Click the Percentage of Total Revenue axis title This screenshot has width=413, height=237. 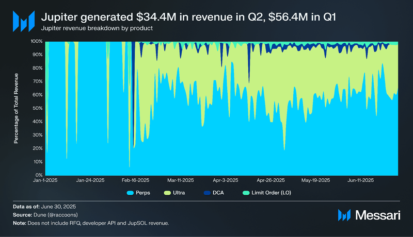(16, 108)
